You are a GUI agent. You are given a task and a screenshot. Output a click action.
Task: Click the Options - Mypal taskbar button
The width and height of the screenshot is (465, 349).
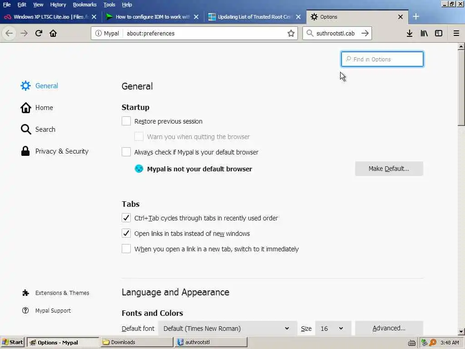point(63,343)
